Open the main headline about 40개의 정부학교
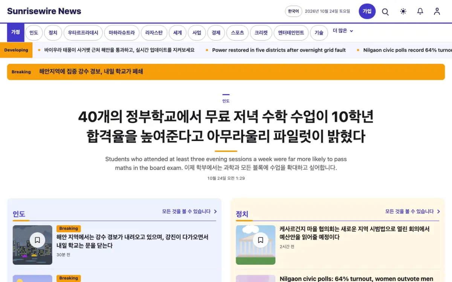 [226, 127]
